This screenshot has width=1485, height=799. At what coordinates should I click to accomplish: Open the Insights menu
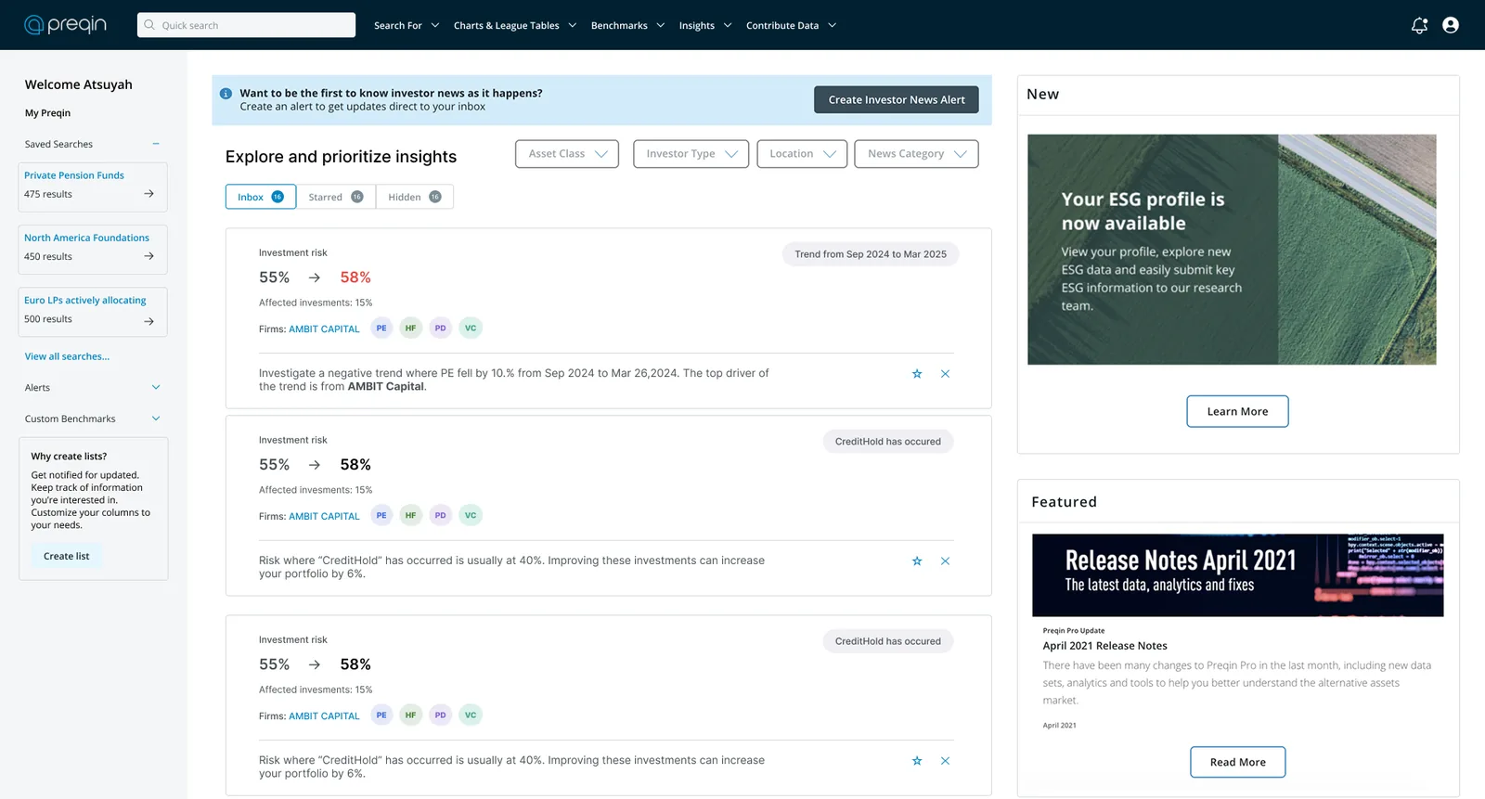pos(705,25)
